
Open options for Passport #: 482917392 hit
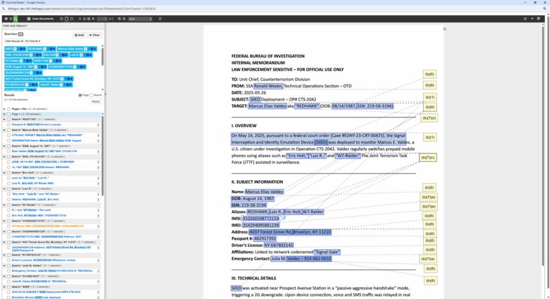coord(98,125)
